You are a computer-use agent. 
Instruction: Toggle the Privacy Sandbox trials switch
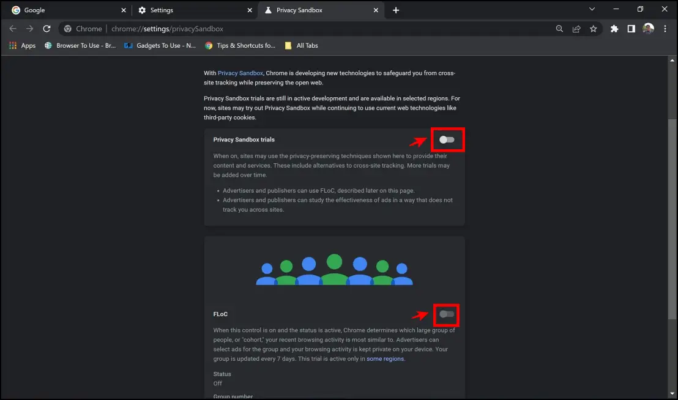(x=447, y=139)
